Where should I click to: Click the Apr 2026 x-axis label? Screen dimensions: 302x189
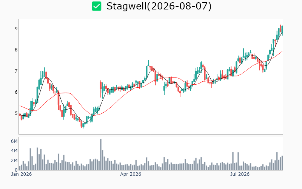tap(131, 174)
